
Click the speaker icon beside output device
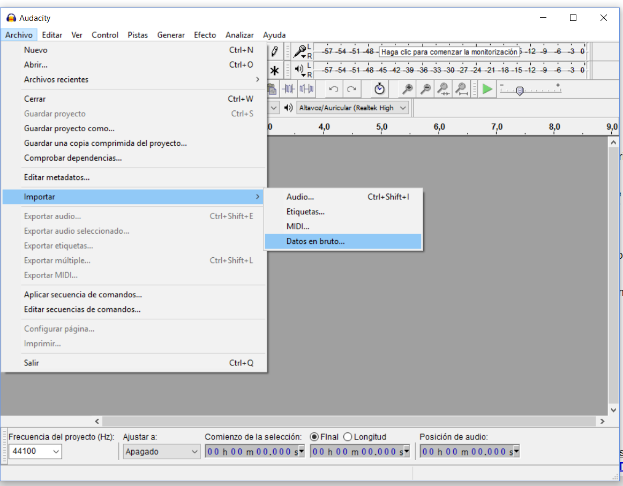288,108
